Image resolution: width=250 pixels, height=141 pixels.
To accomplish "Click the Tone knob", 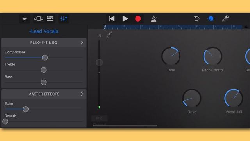I will coord(171,56).
